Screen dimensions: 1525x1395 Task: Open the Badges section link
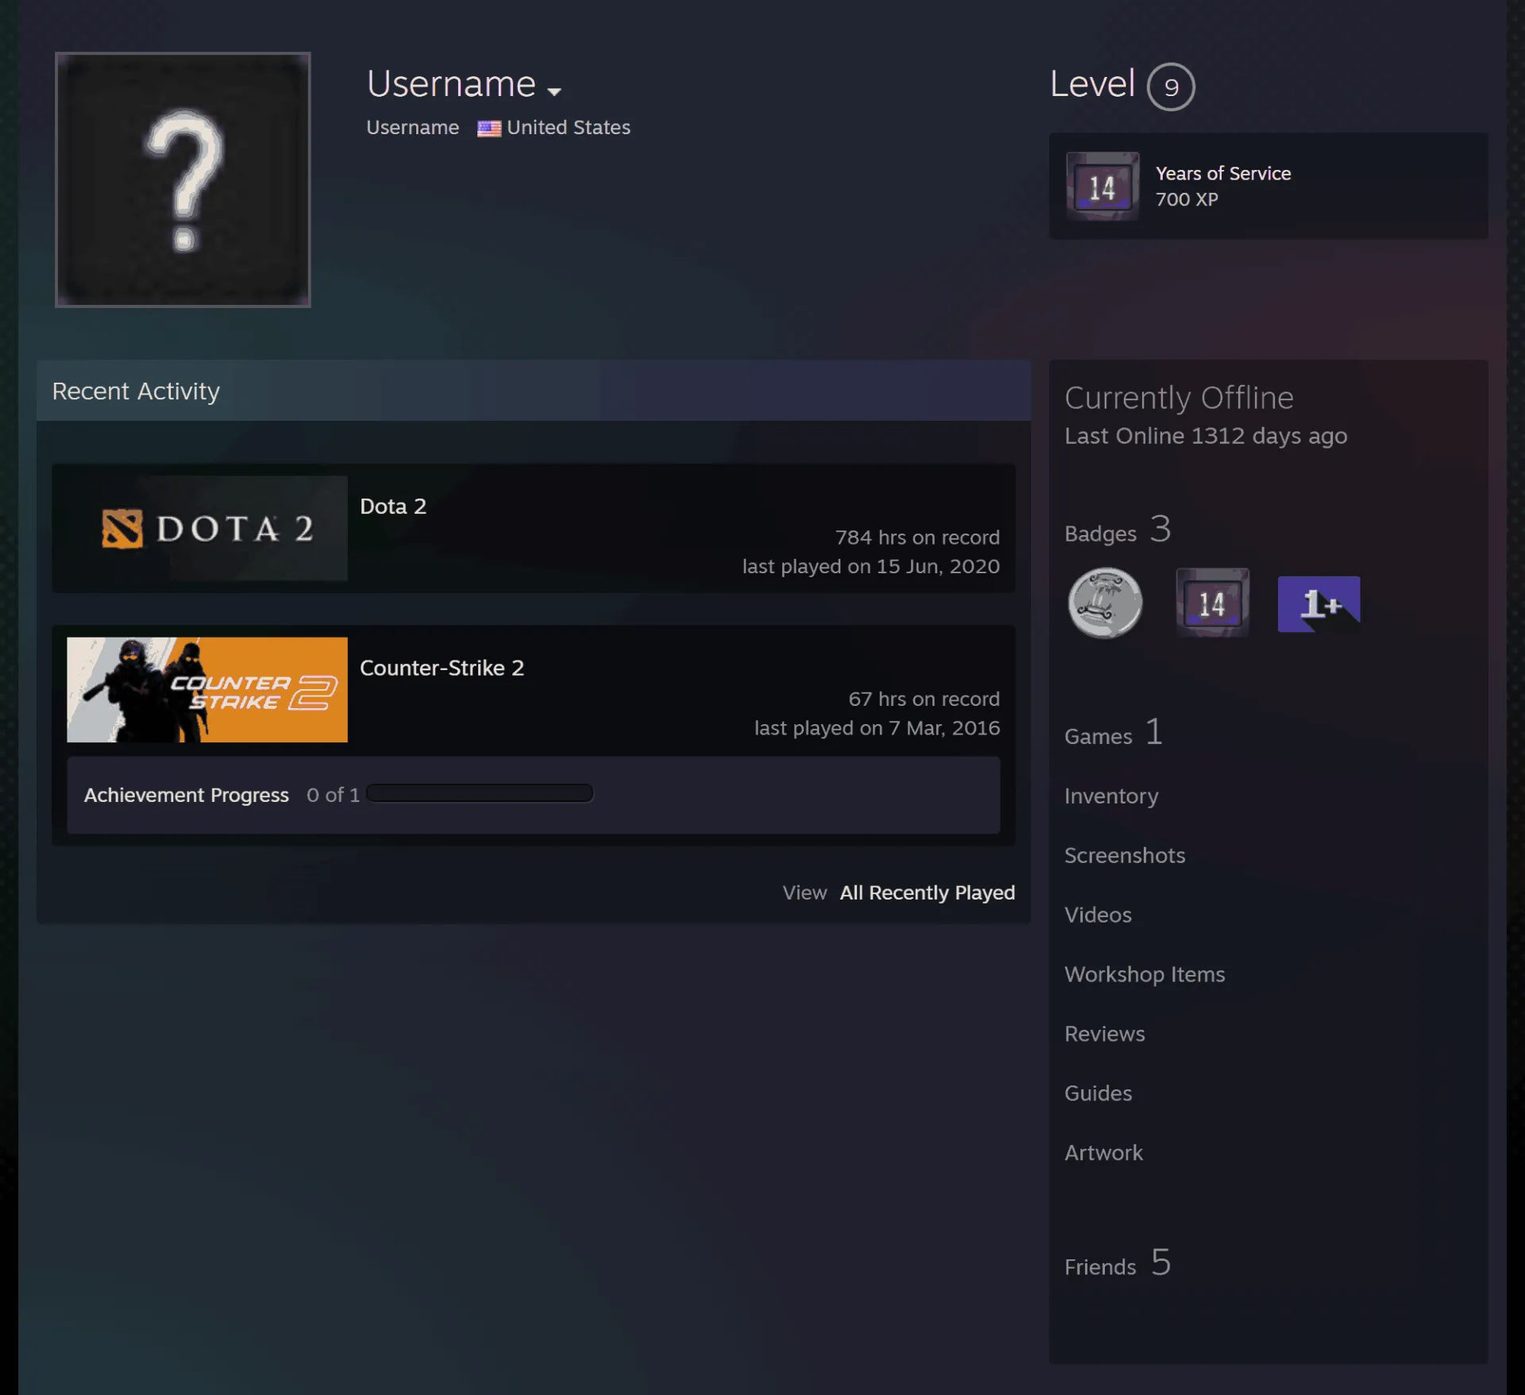pyautogui.click(x=1117, y=530)
